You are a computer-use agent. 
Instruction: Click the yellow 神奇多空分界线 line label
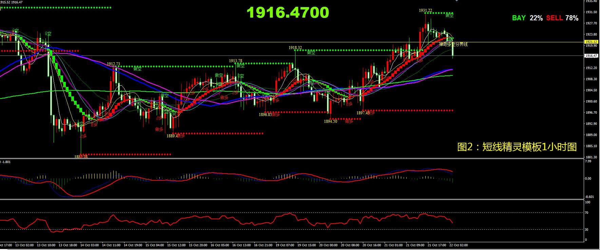pos(453,44)
